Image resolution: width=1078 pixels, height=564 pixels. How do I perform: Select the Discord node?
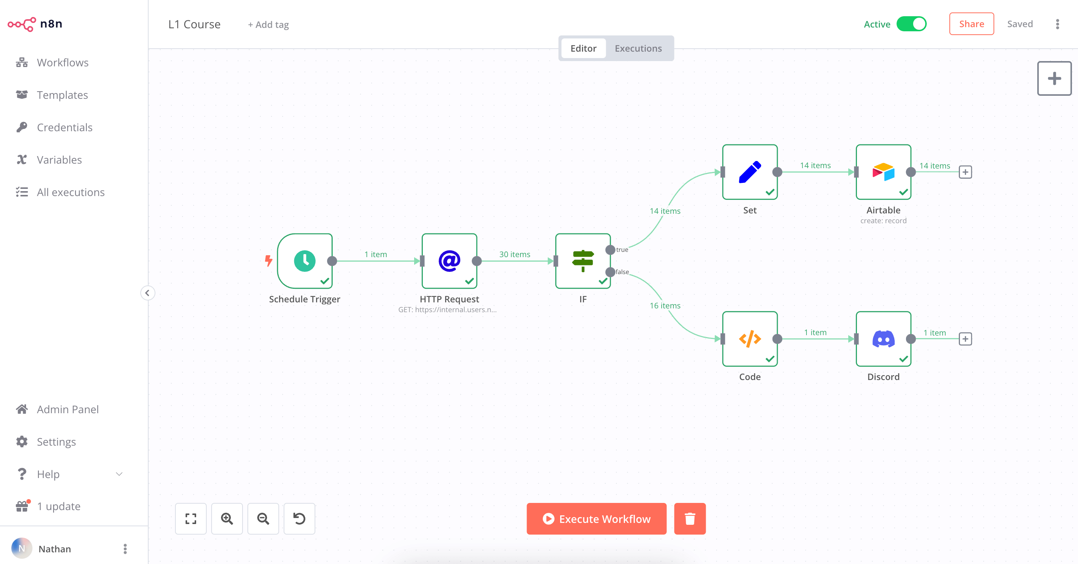click(x=883, y=339)
